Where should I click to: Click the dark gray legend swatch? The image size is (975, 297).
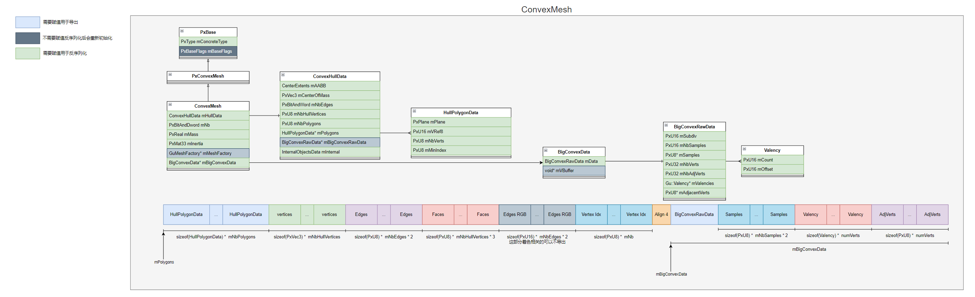(28, 38)
